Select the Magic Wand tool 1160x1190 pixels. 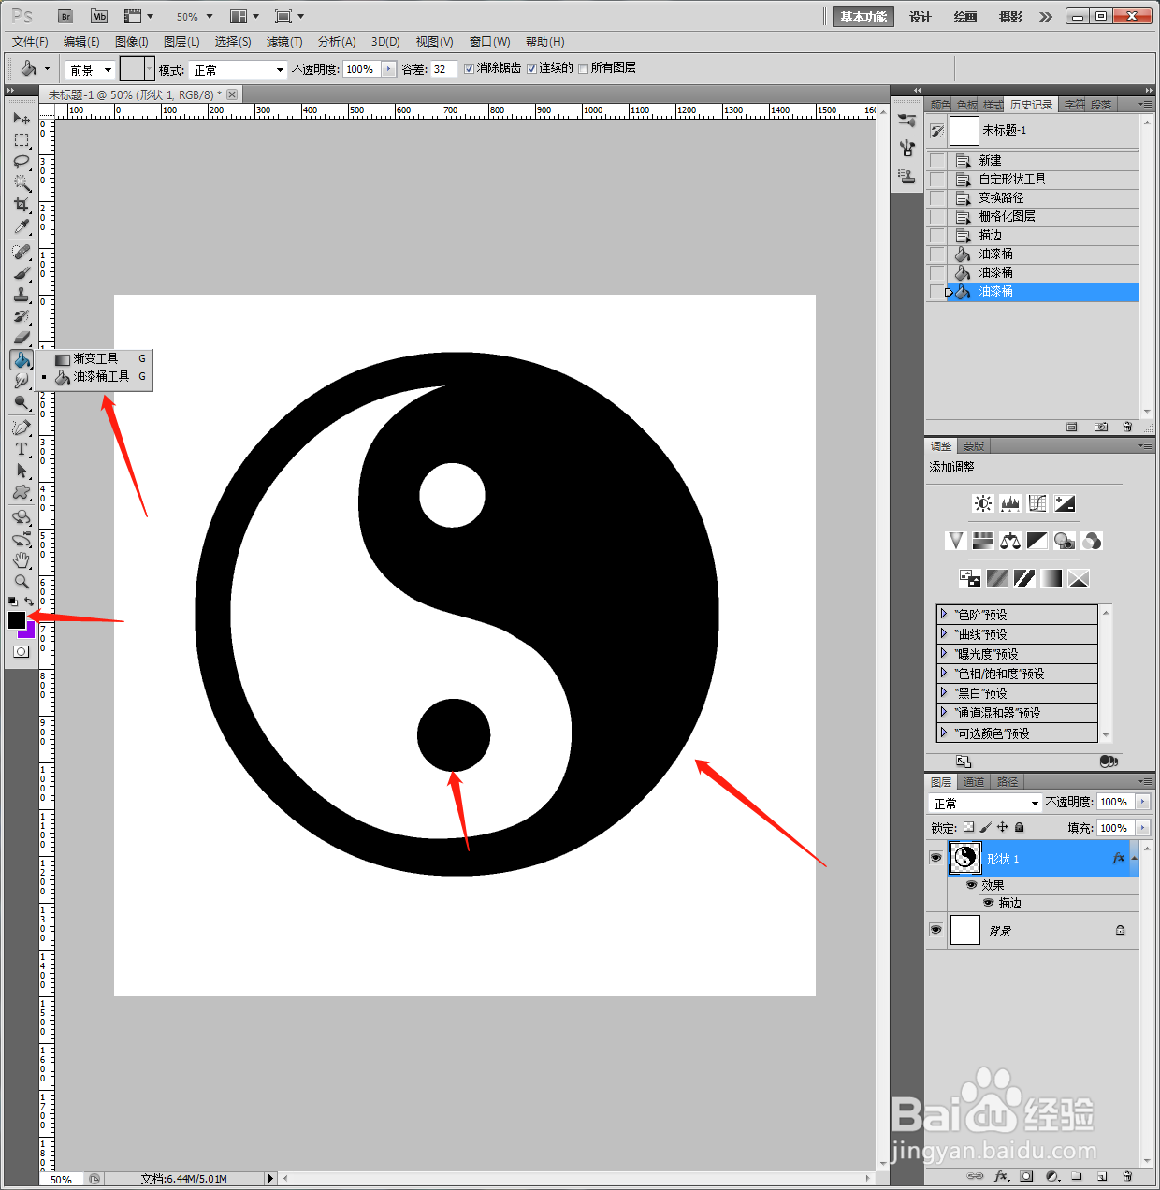point(22,183)
